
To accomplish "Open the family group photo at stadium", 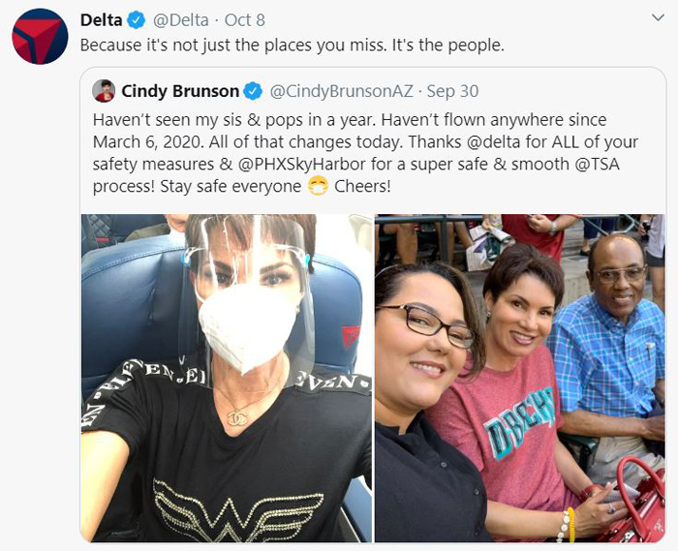I will coord(520,378).
